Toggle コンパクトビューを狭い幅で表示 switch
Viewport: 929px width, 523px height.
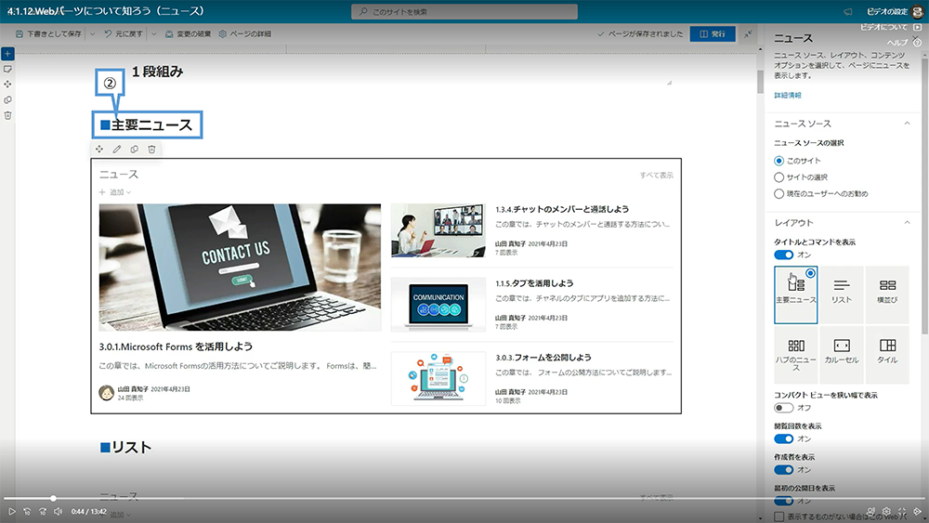coord(784,408)
